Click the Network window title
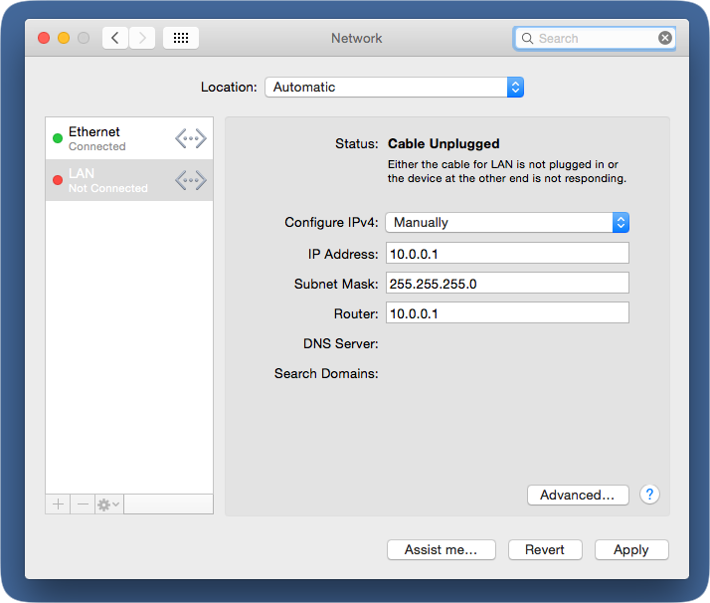This screenshot has height=603, width=710. tap(356, 38)
